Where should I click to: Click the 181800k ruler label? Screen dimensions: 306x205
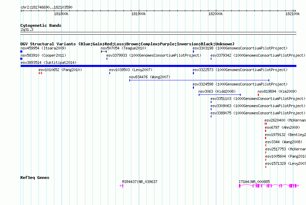click(61, 14)
